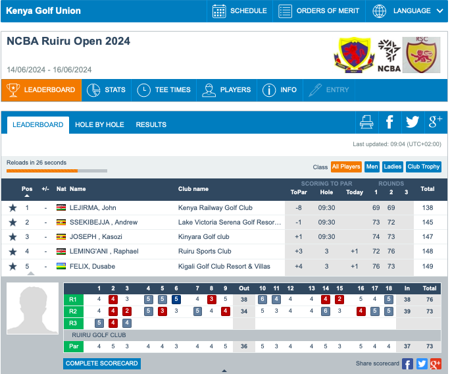Image resolution: width=450 pixels, height=374 pixels.
Task: Sort leaderboard by Total column
Action: (428, 189)
